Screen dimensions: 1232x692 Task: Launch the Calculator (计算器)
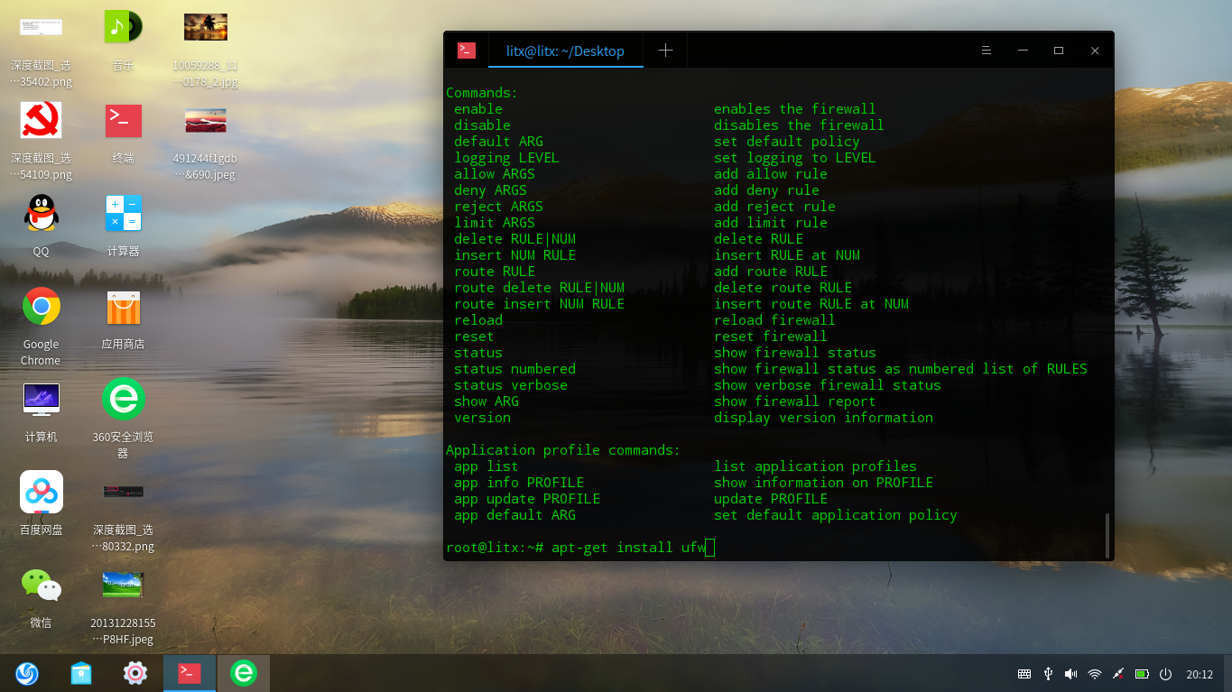[123, 214]
